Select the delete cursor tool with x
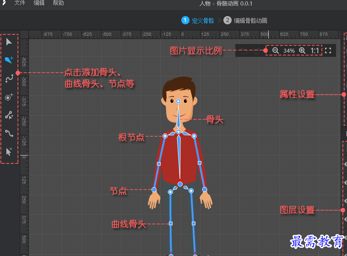This screenshot has height=256, width=347. [x=9, y=152]
